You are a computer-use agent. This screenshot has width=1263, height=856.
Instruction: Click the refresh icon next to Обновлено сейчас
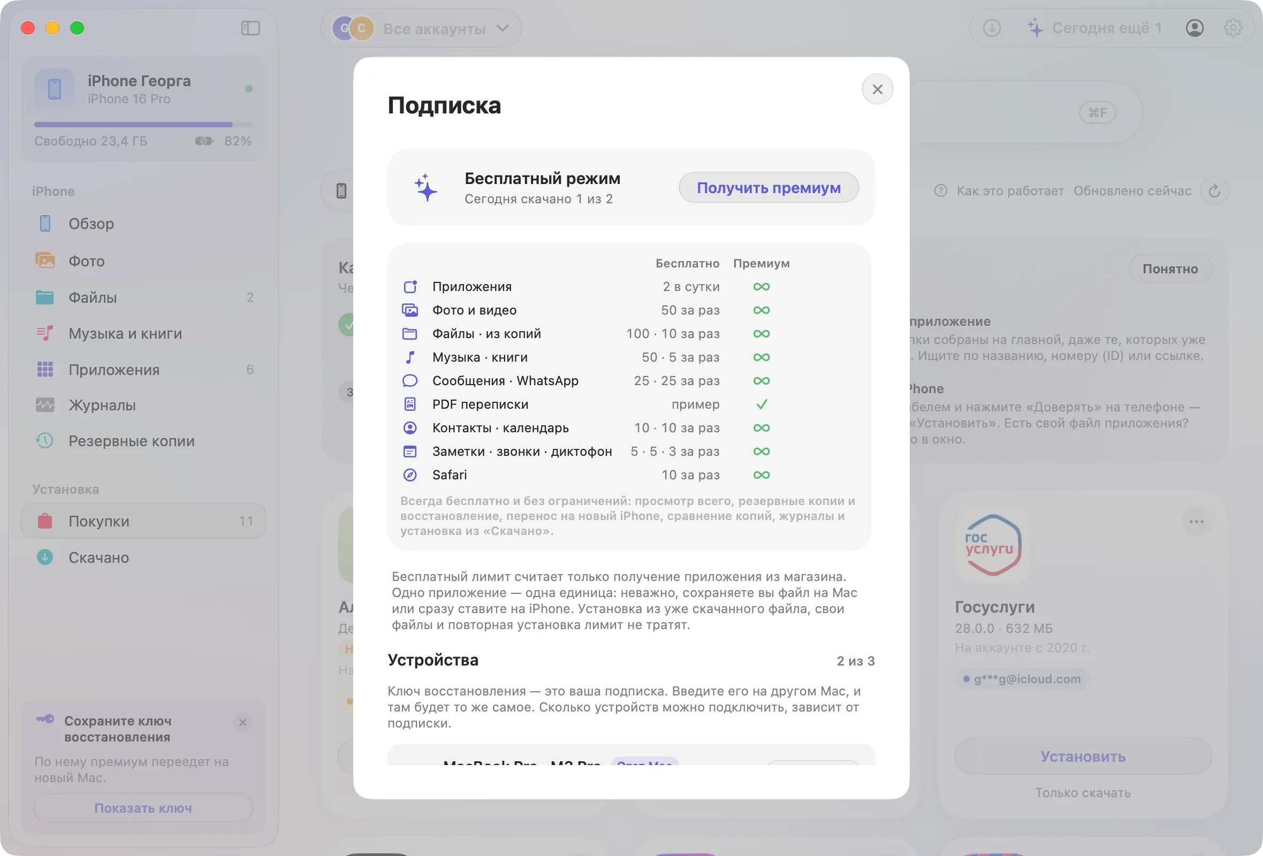click(x=1215, y=191)
